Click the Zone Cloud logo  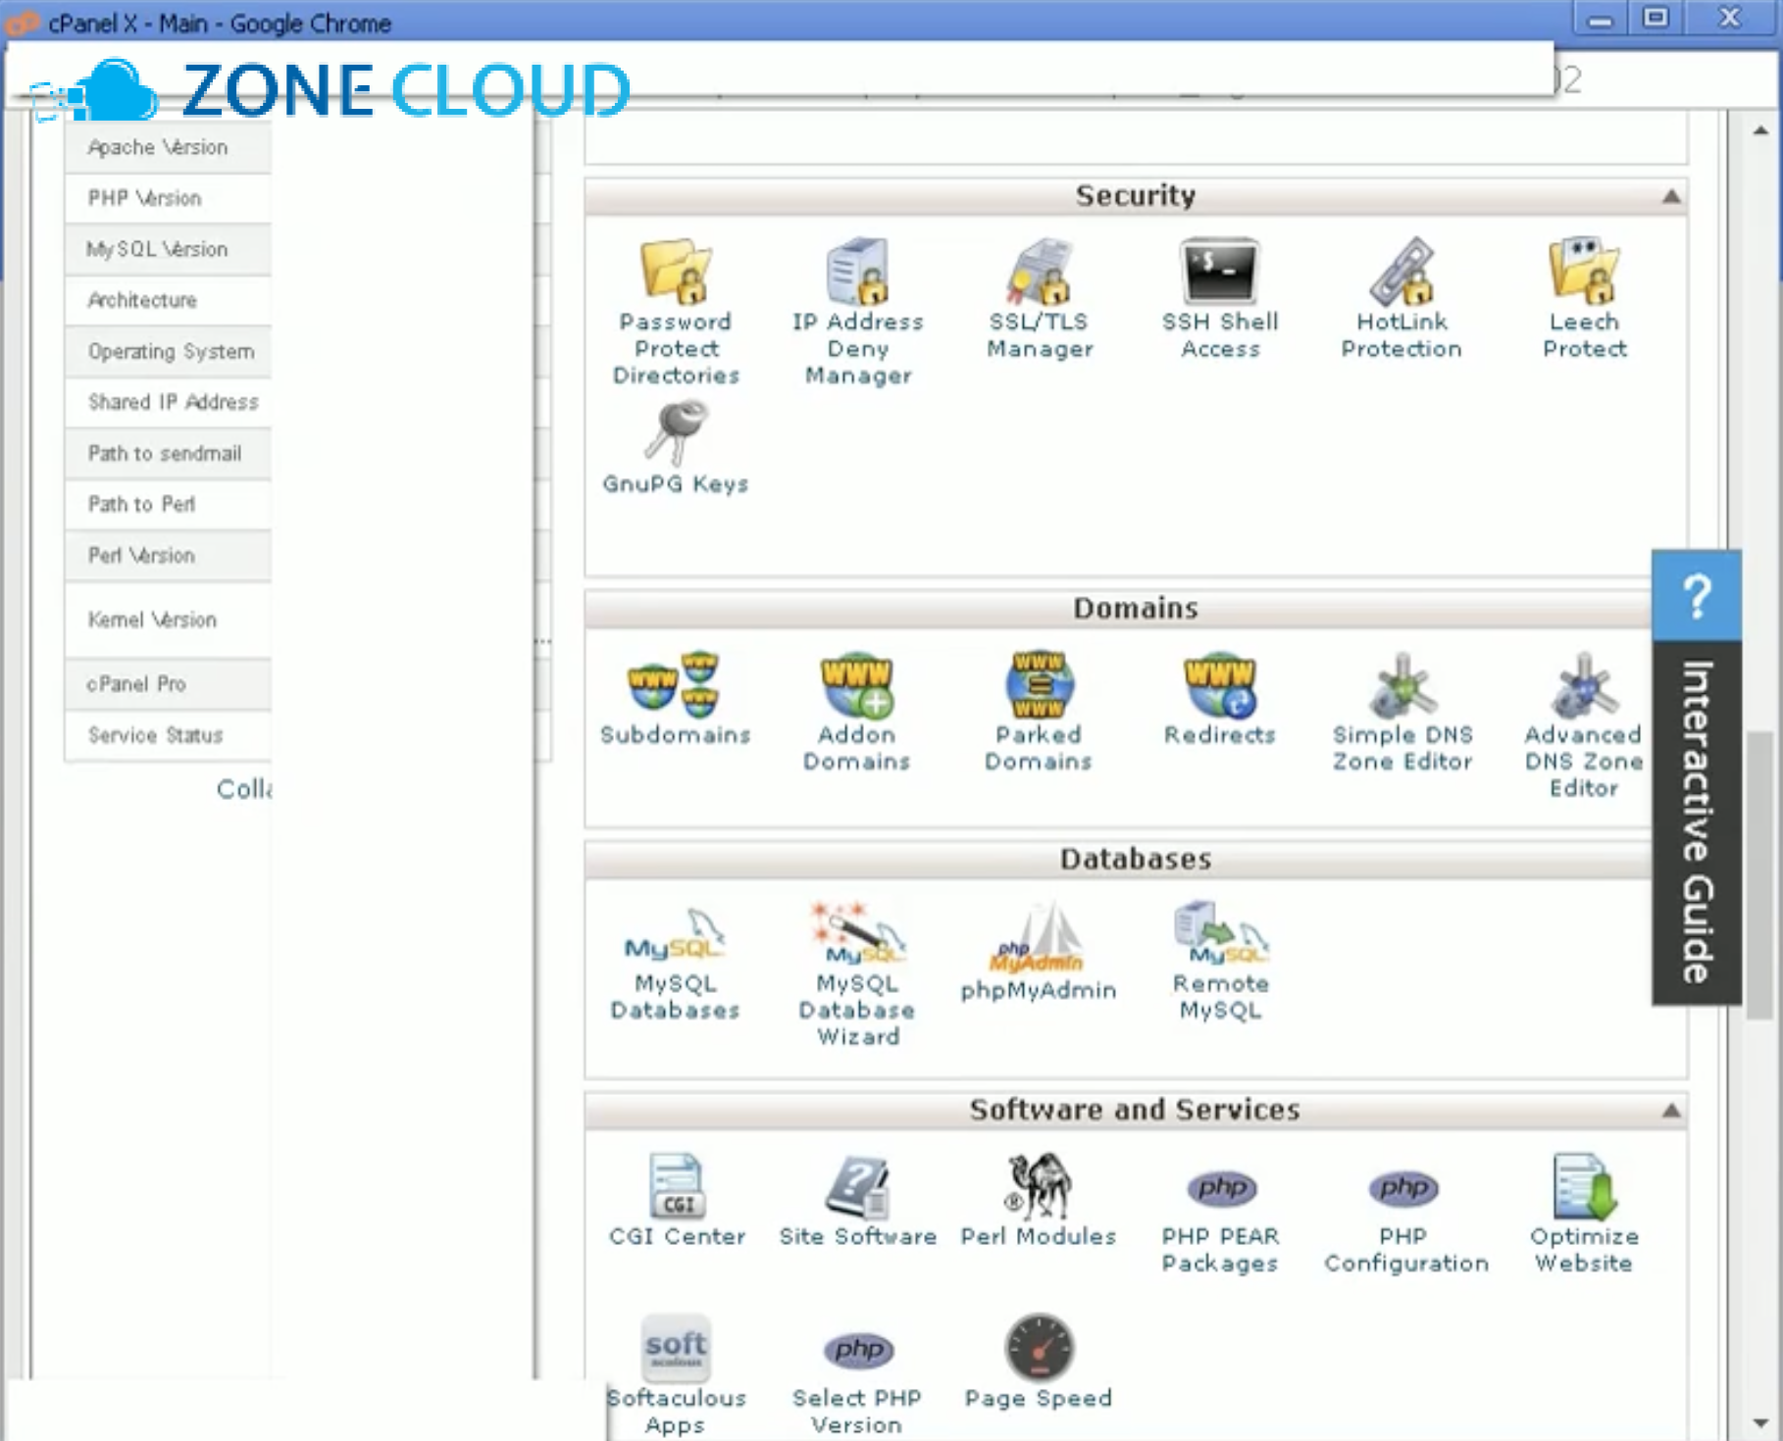pos(331,90)
